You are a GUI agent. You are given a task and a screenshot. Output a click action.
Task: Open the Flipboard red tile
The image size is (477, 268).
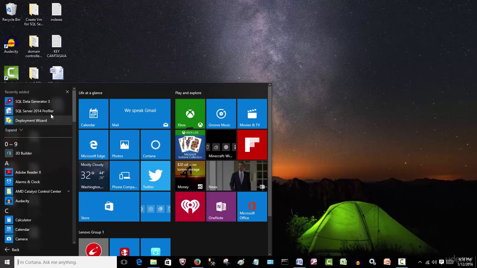(x=252, y=144)
